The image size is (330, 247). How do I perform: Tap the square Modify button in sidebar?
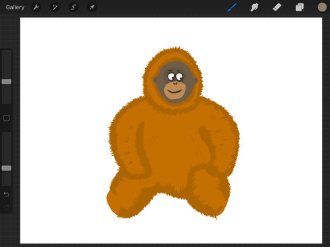click(7, 118)
